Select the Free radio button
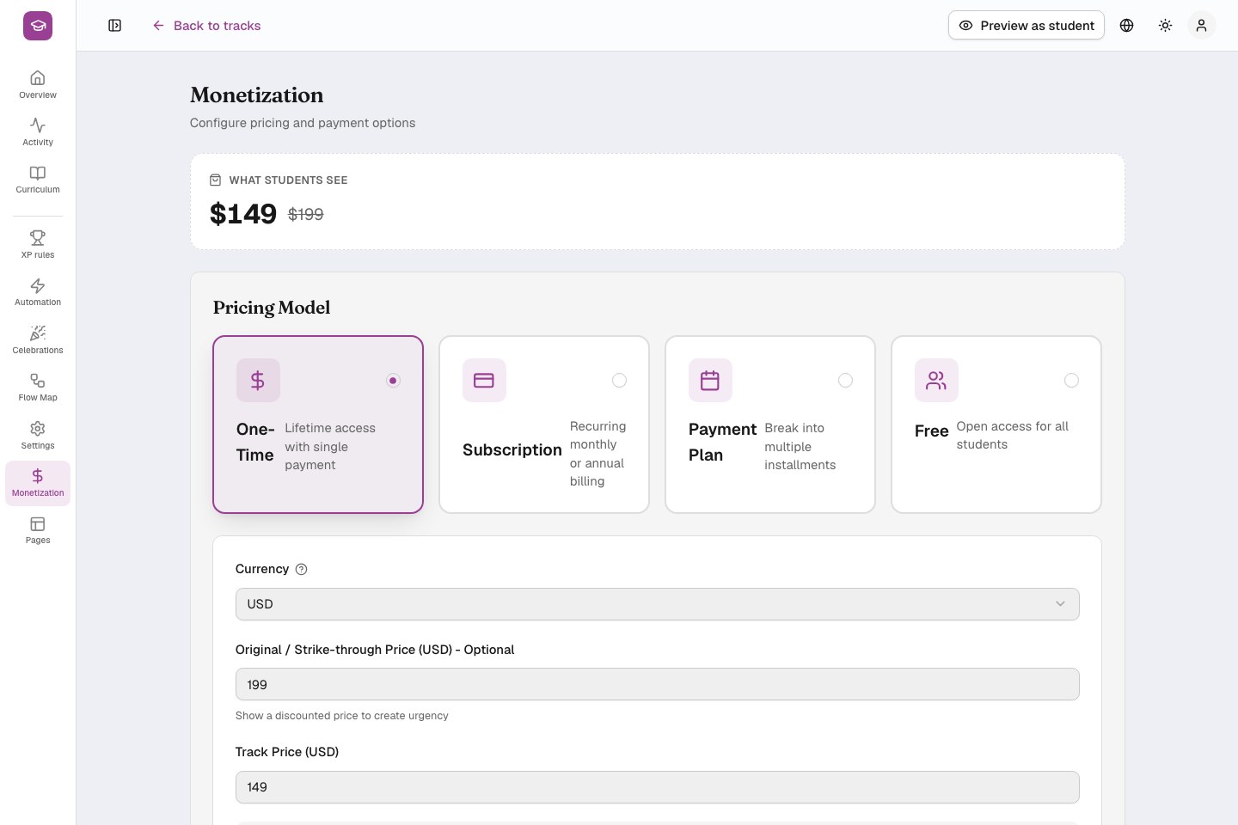 (1071, 381)
